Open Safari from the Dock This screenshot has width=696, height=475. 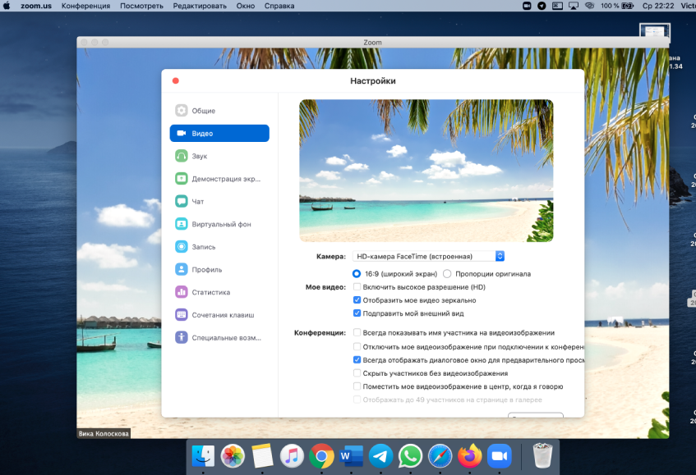coord(440,455)
